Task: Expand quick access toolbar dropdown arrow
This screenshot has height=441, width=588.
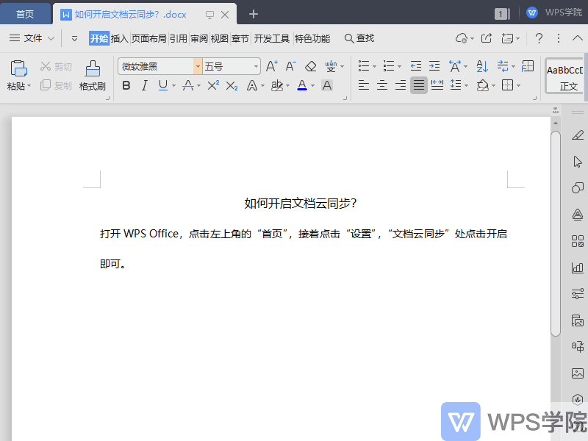Action: [x=74, y=38]
